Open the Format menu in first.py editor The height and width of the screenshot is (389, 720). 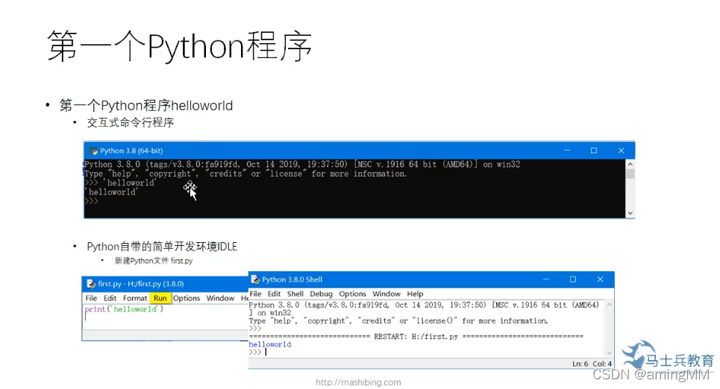[135, 298]
